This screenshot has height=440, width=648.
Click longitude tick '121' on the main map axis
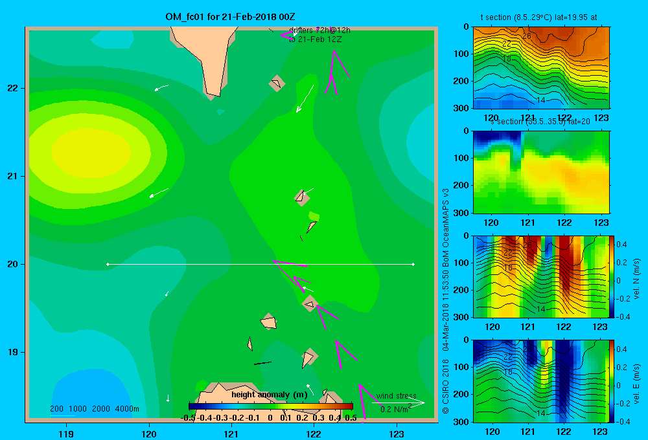[x=231, y=434]
